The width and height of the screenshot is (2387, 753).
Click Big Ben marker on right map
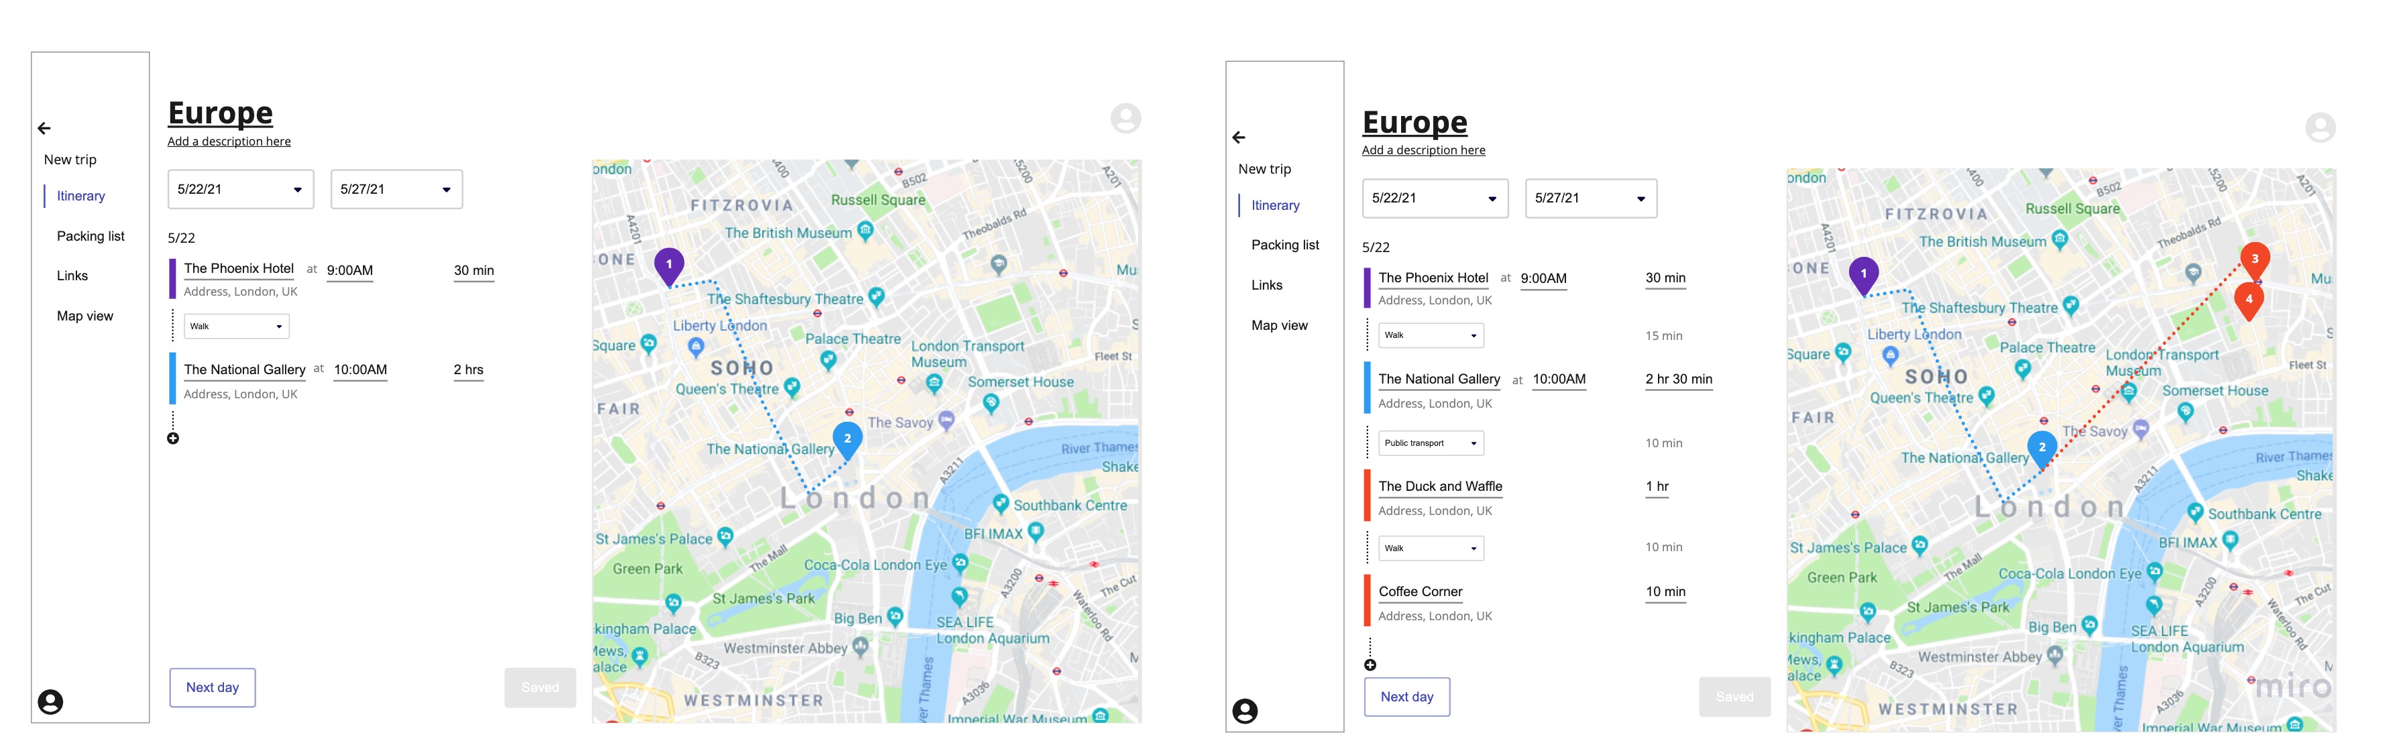(x=2089, y=625)
